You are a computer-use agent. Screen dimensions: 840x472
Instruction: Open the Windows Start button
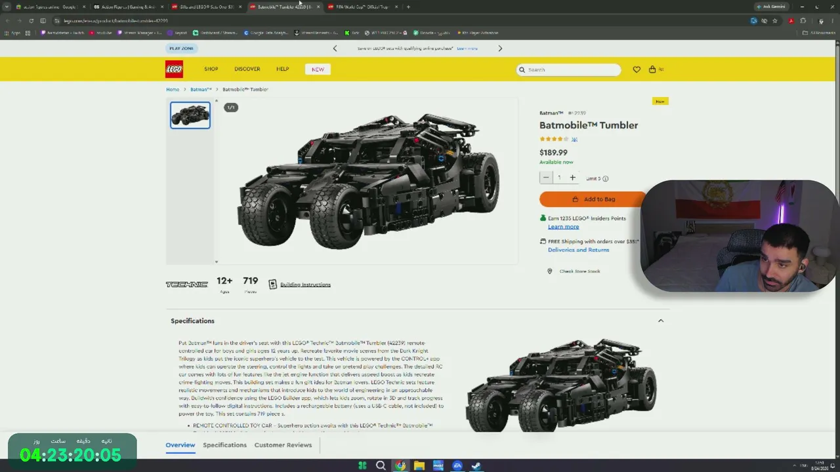362,466
